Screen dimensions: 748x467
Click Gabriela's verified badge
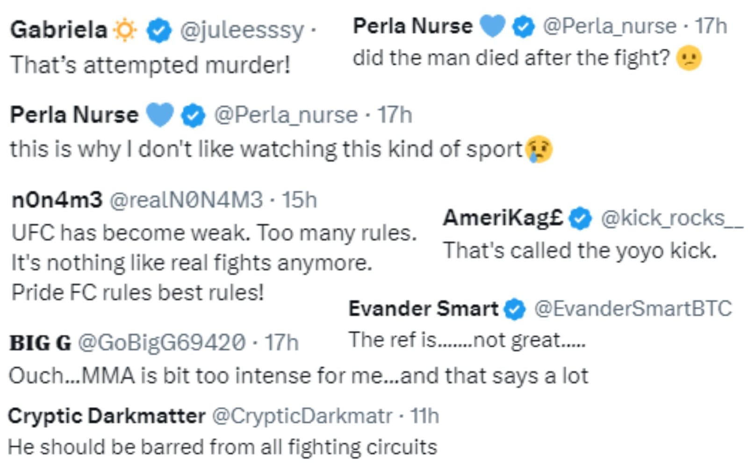(159, 30)
